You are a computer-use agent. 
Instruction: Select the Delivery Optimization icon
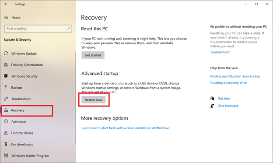pos(6,65)
